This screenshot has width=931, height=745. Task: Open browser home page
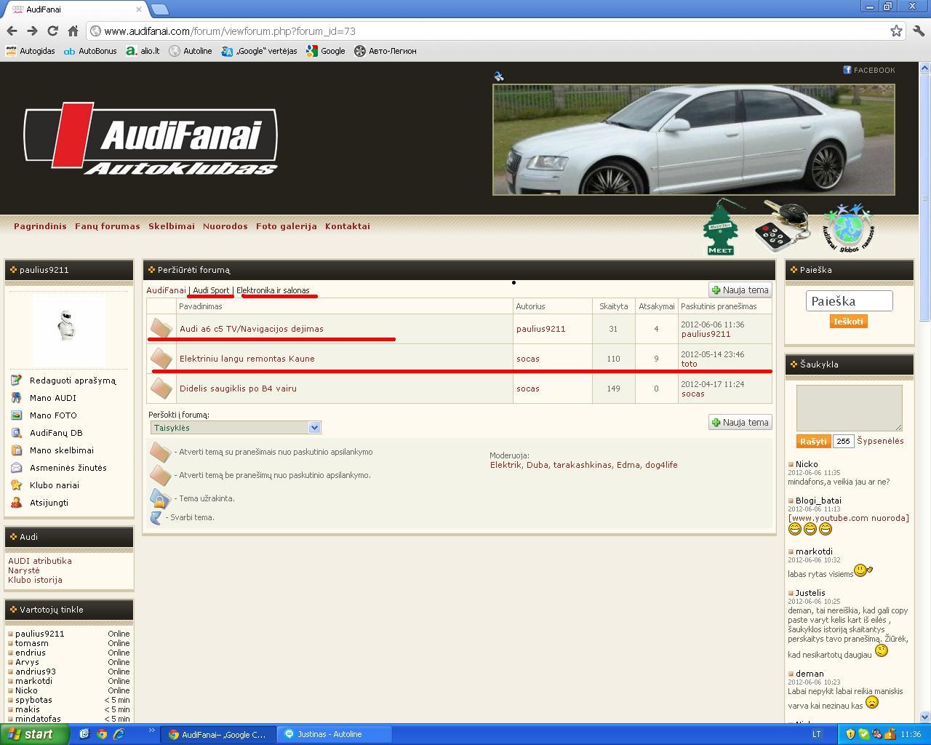[x=73, y=31]
